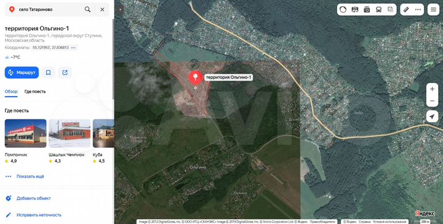
Task: Click the red map marker pin
Action: point(195,78)
